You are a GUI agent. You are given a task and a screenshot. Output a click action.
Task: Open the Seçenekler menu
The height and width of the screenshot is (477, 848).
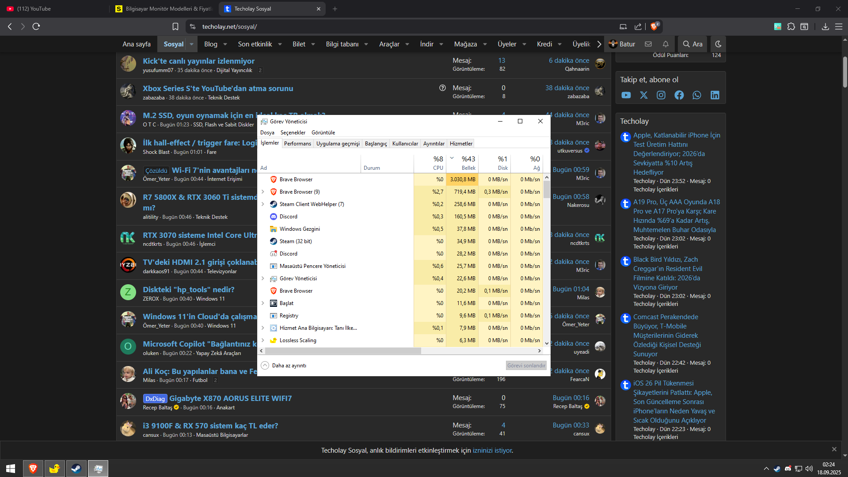click(x=293, y=133)
